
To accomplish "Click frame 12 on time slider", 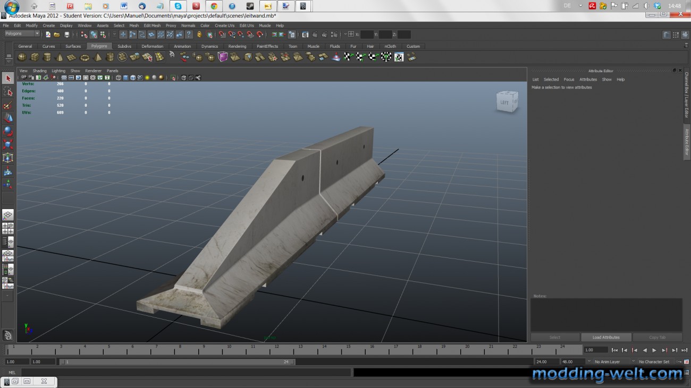I will [276, 349].
